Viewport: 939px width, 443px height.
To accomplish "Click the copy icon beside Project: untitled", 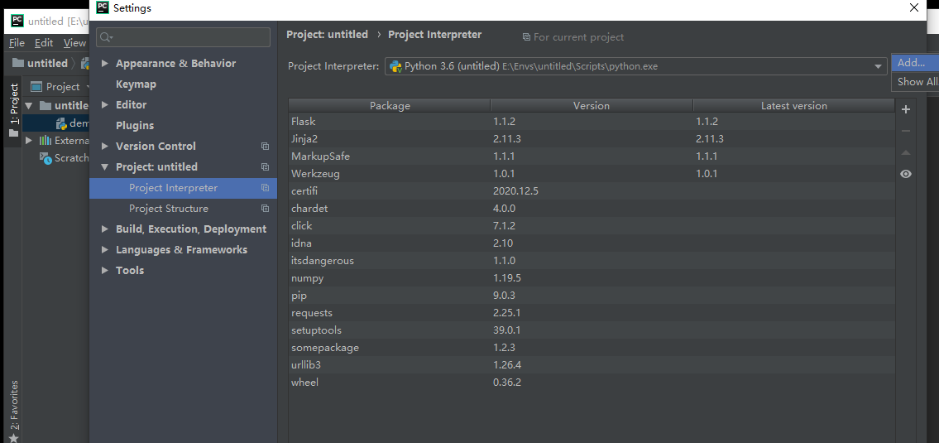I will [x=265, y=167].
